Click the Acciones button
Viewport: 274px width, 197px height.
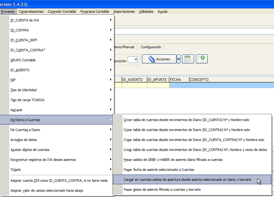(159, 59)
